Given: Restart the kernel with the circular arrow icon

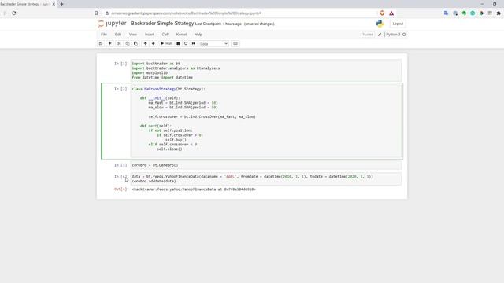Looking at the screenshot, I should [186, 44].
